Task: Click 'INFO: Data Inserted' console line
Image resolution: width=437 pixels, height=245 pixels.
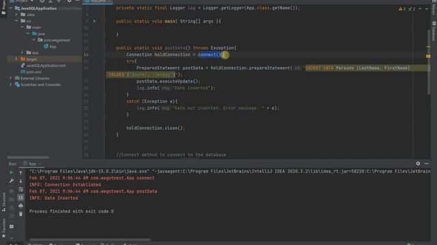Action: (x=53, y=198)
